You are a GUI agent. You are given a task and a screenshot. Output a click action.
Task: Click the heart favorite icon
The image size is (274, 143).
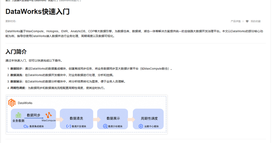point(247,21)
